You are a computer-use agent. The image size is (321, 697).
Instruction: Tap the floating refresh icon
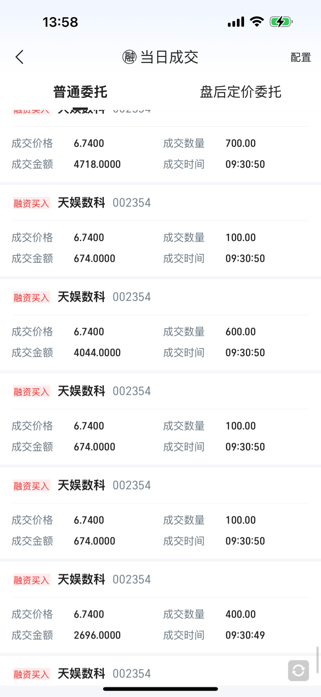coord(298,670)
